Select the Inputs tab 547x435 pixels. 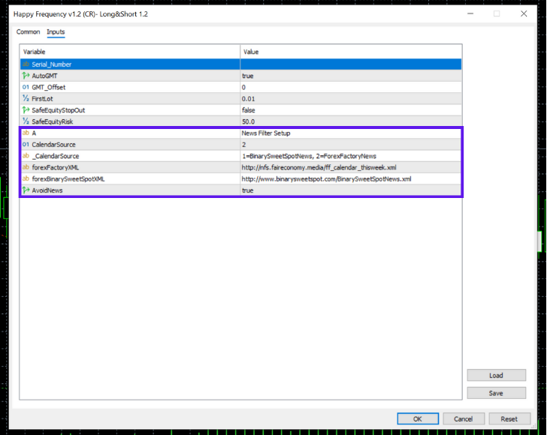56,32
